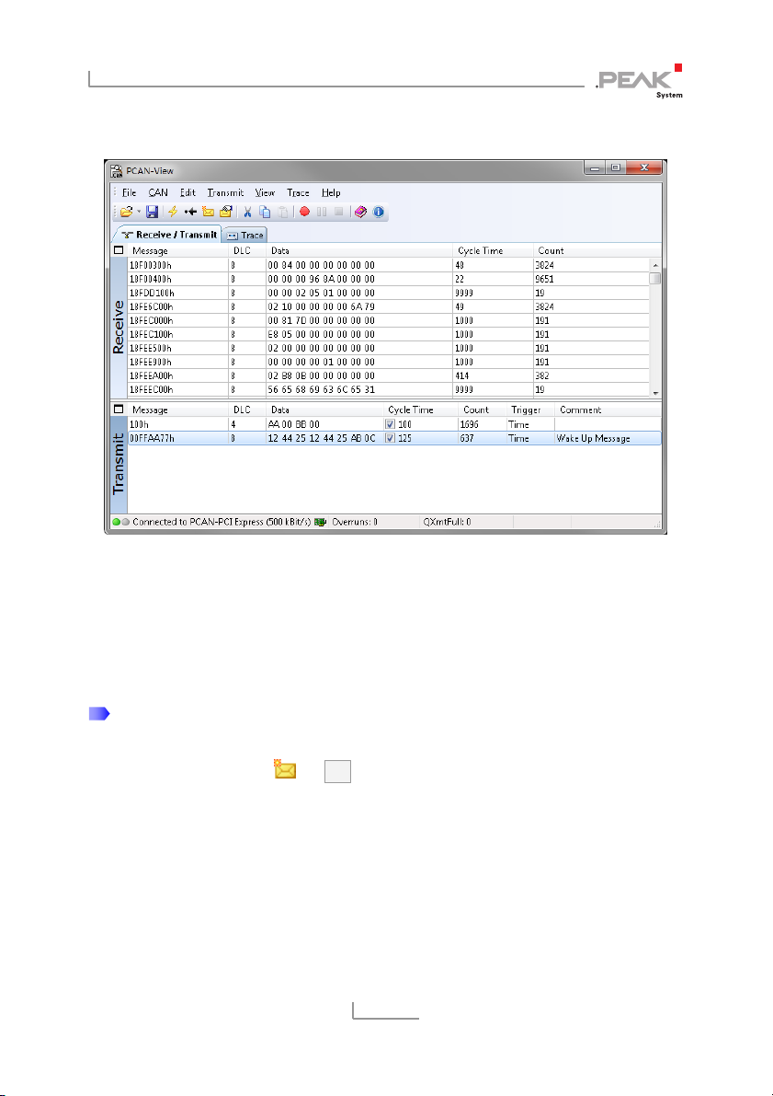Click the Reset arrow toolbar icon
This screenshot has width=773, height=1096.
[x=190, y=212]
